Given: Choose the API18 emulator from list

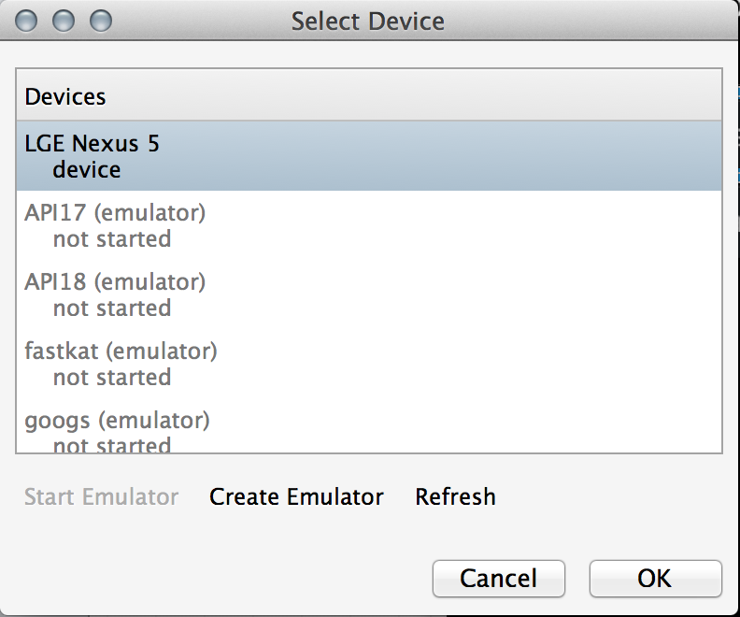Looking at the screenshot, I should tap(115, 281).
